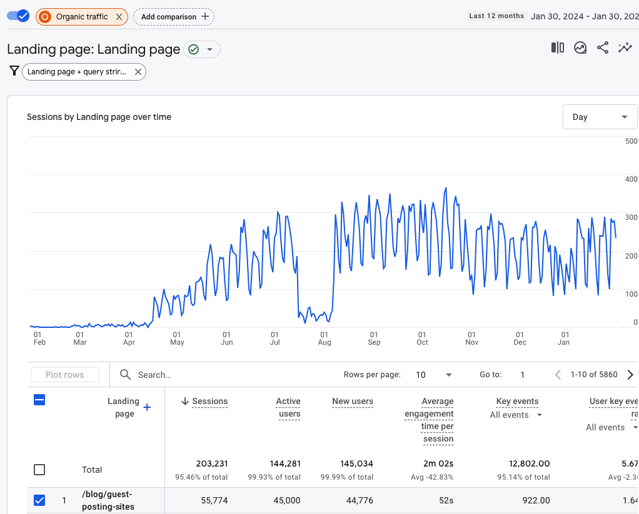
Task: Open the Insights chart icon
Action: [x=580, y=48]
